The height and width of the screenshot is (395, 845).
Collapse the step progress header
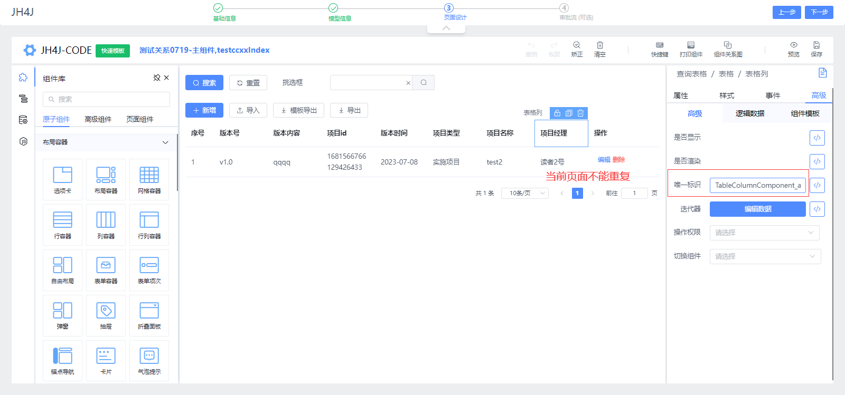[446, 28]
